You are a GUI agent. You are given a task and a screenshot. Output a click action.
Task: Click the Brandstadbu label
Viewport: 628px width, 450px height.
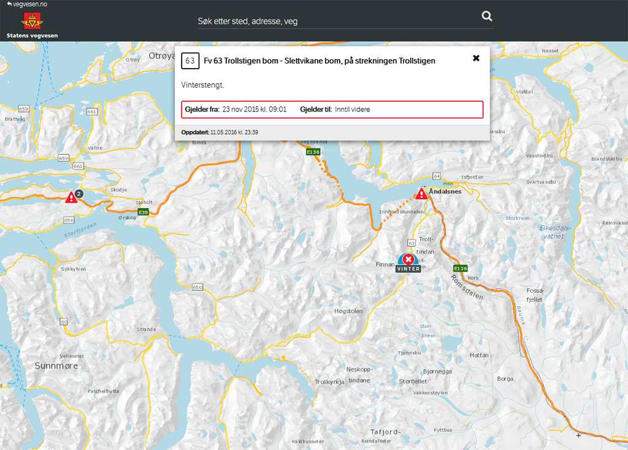(607, 159)
